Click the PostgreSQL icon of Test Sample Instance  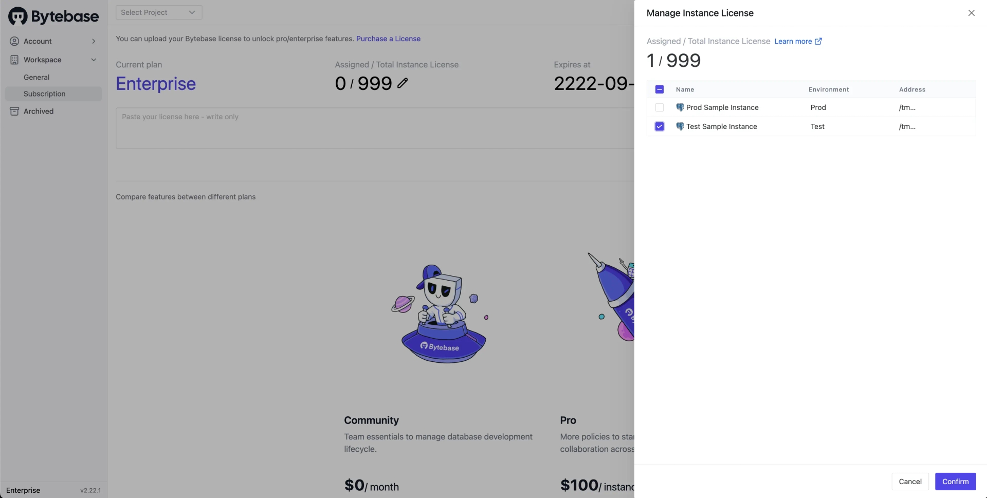point(680,126)
